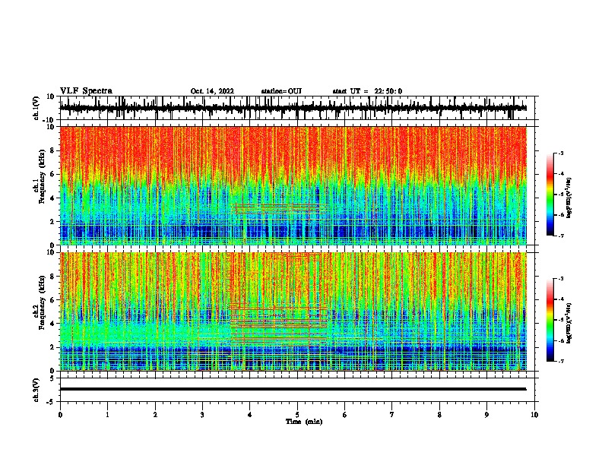Click the flat ch.3 voltage trace line
The height and width of the screenshot is (465, 602).
(x=293, y=389)
